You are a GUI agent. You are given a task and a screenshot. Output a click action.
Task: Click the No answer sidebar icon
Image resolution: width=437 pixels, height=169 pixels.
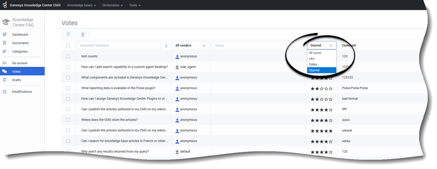click(x=5, y=63)
